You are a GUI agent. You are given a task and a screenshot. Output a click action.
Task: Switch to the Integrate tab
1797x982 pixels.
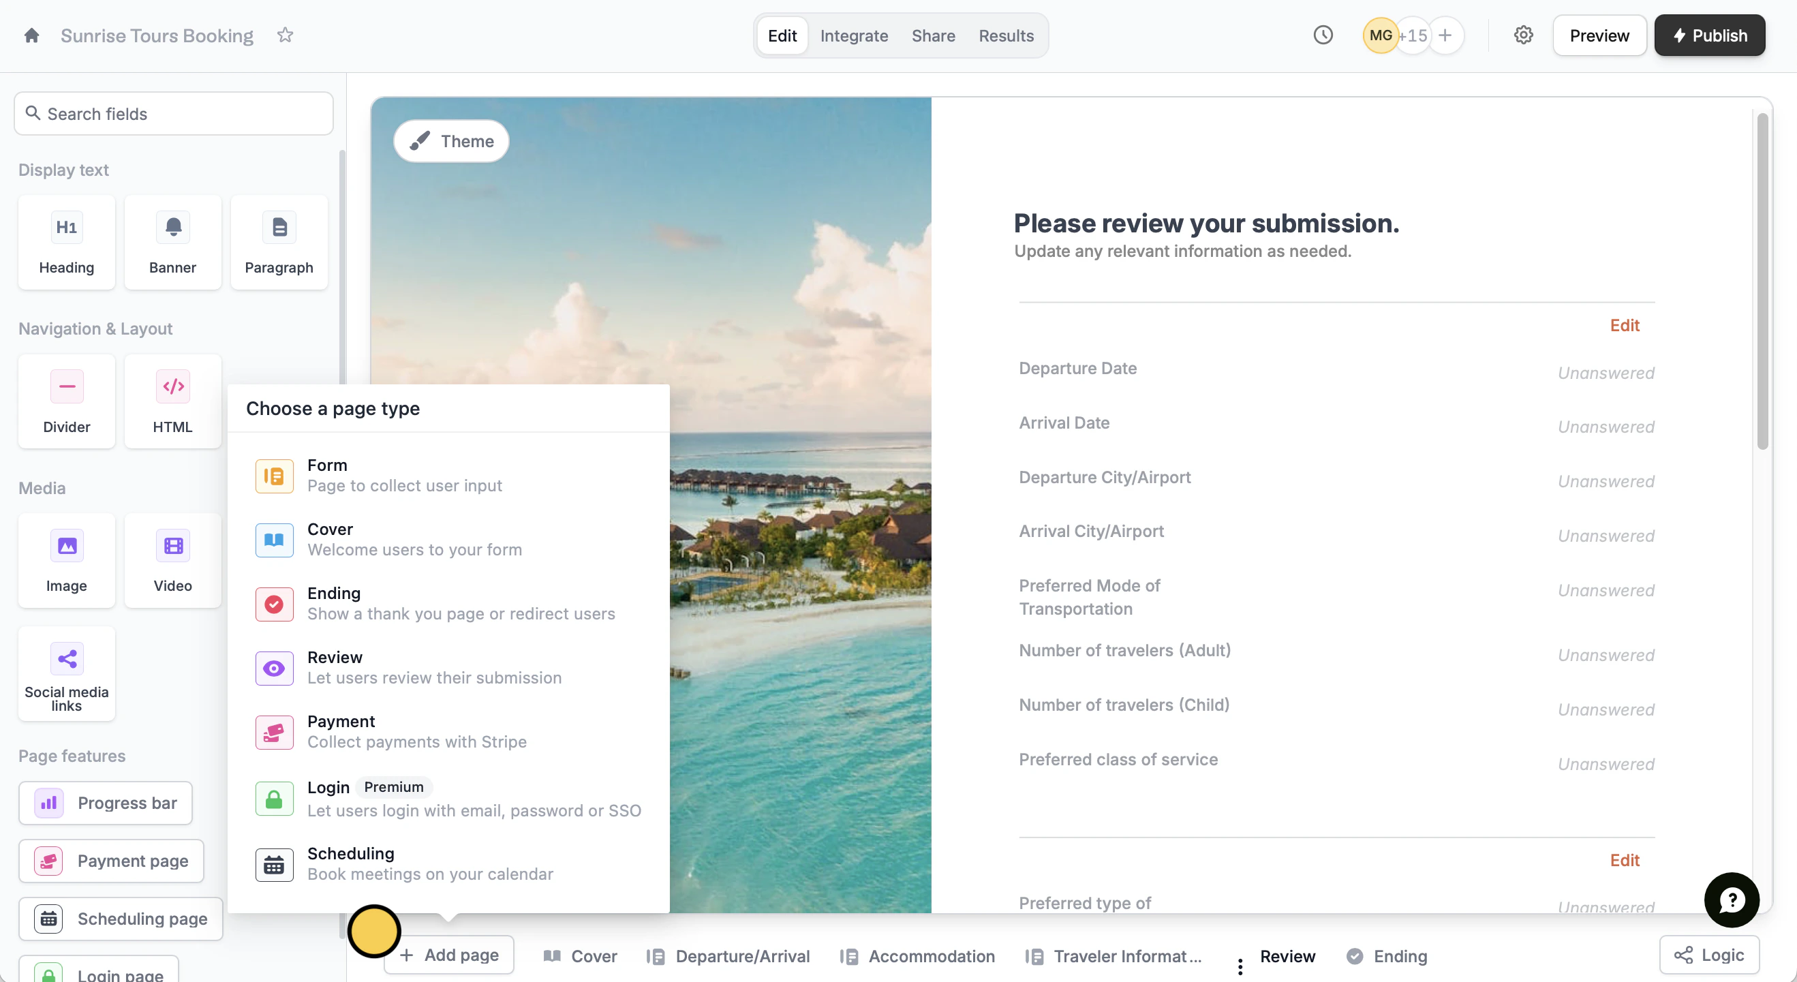tap(854, 35)
